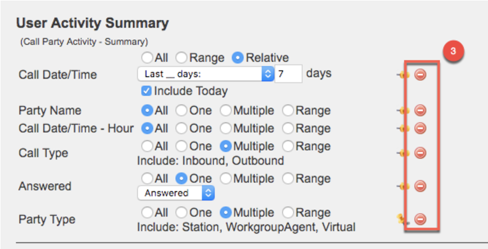Remove the Party Type filter

(x=420, y=219)
